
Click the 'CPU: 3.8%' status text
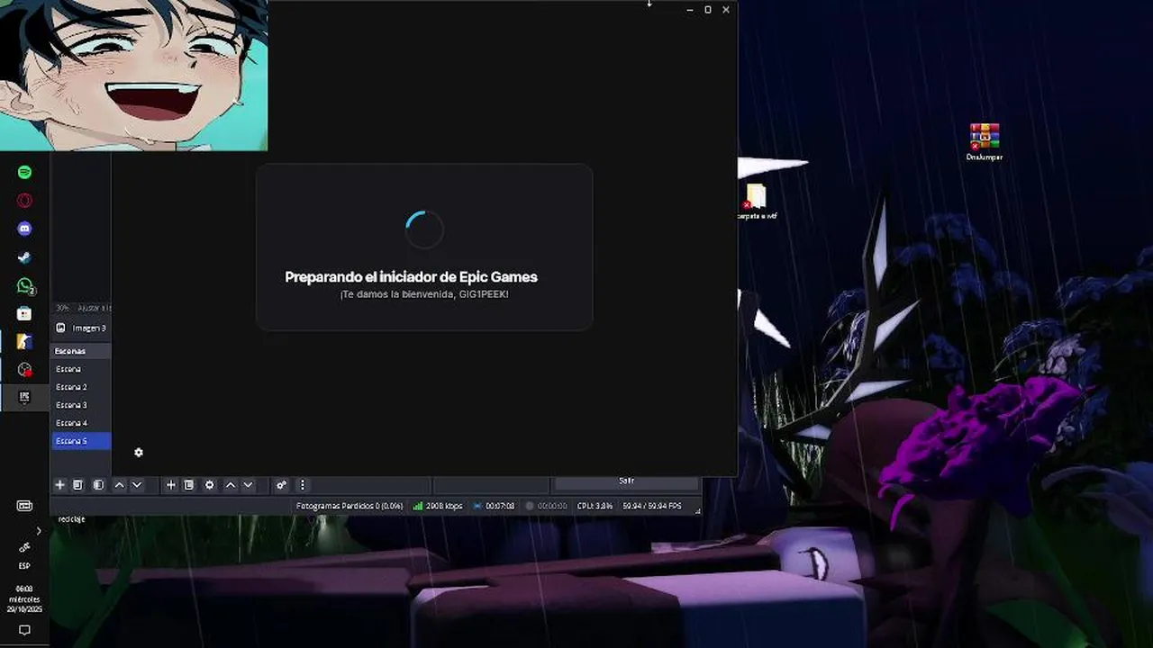click(595, 506)
